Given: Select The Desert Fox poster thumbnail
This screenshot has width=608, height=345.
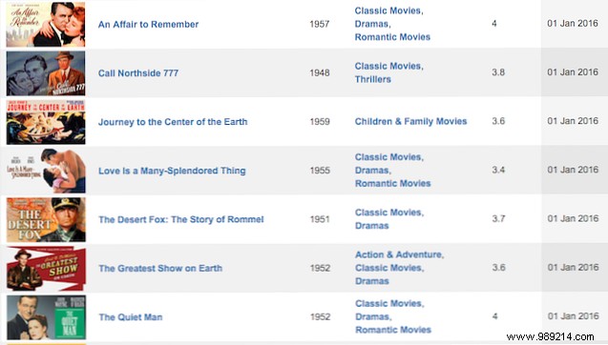Looking at the screenshot, I should coord(46,219).
